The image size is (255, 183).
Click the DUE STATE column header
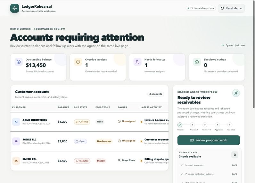(x=80, y=107)
